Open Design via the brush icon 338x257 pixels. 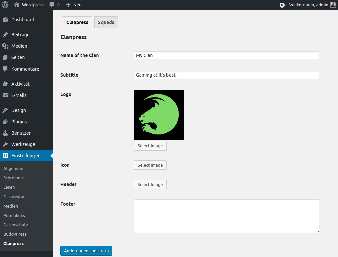point(5,110)
